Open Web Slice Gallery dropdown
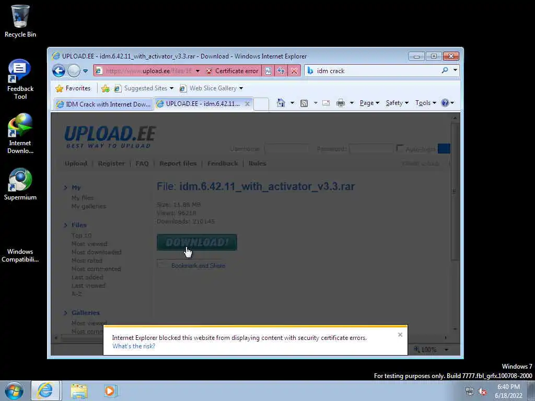 [x=212, y=88]
